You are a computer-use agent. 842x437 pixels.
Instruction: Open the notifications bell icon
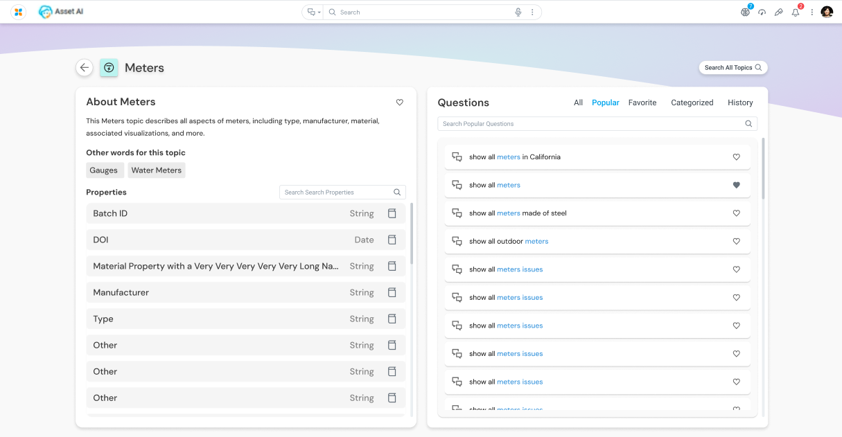796,12
